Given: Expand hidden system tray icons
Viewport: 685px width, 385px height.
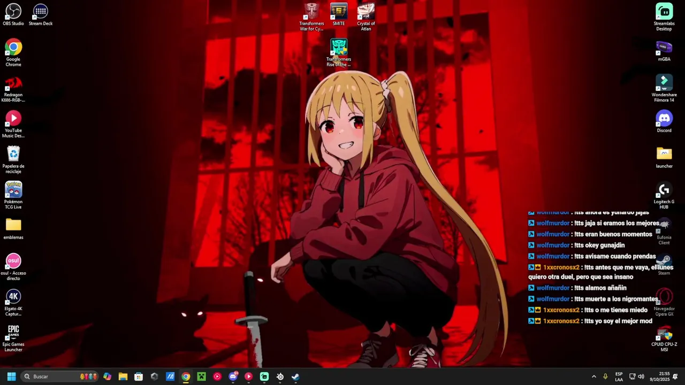Looking at the screenshot, I should coord(593,376).
